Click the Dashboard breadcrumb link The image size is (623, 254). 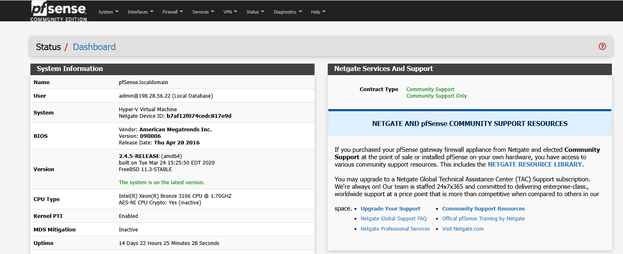(94, 47)
